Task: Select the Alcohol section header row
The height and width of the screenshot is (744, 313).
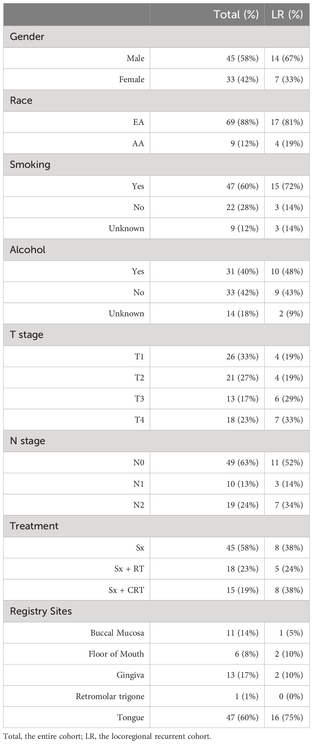Action: pos(156,250)
